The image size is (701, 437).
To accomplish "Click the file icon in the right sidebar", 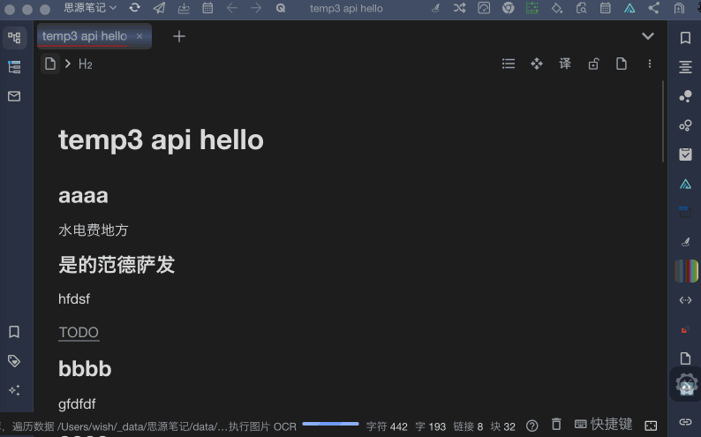I will tap(685, 358).
